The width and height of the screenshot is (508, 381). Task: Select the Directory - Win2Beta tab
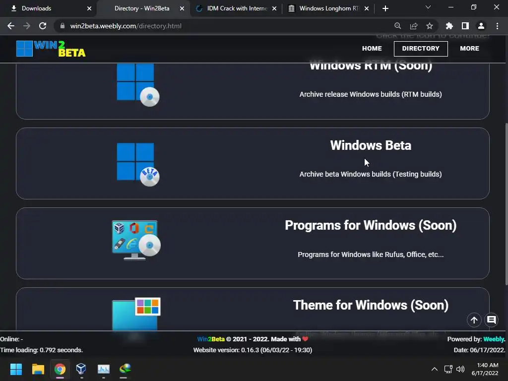[x=142, y=8]
